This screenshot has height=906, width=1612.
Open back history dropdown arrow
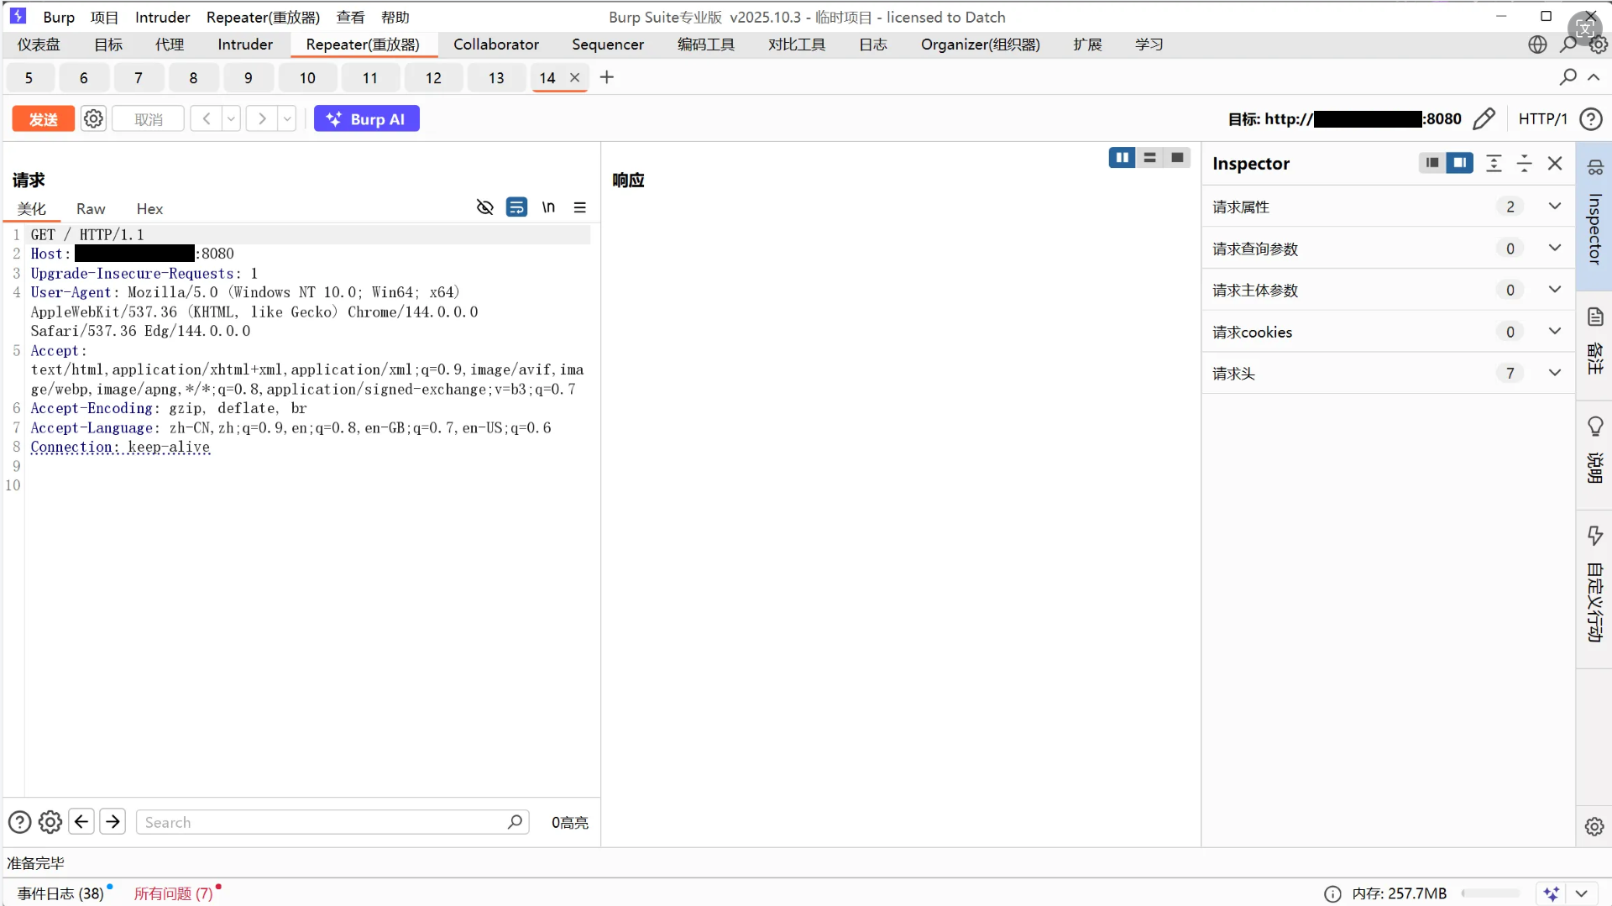231,119
